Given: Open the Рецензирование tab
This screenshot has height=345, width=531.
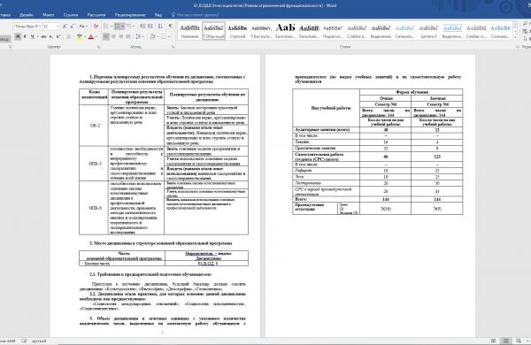Looking at the screenshot, I should (130, 15).
